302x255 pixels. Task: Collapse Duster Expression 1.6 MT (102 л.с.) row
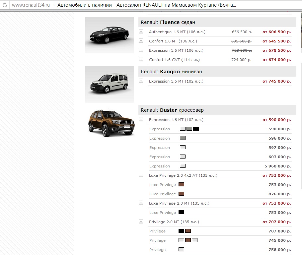[x=141, y=119]
